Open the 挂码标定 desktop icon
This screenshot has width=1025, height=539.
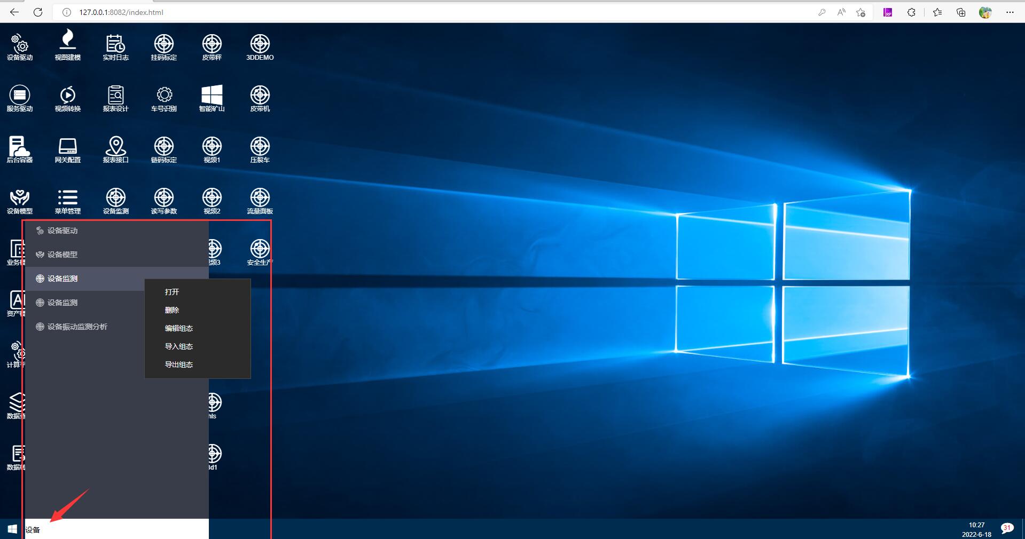coord(164,47)
